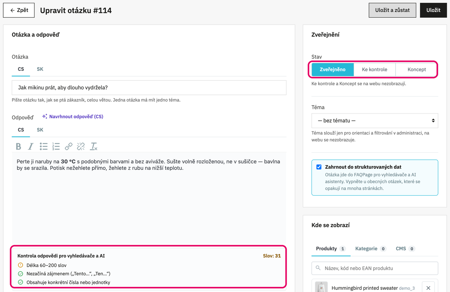Image resolution: width=450 pixels, height=292 pixels.
Task: Toggle 'Zahrnout do strukturovaných dat' checkbox
Action: click(x=319, y=167)
